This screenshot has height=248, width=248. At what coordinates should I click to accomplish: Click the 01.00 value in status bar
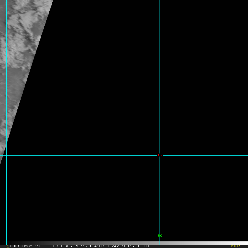pos(142,246)
